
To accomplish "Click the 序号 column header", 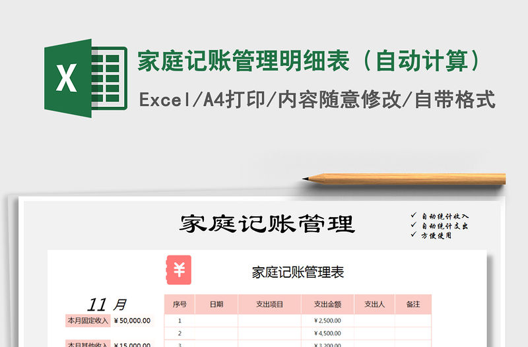I will (x=180, y=304).
